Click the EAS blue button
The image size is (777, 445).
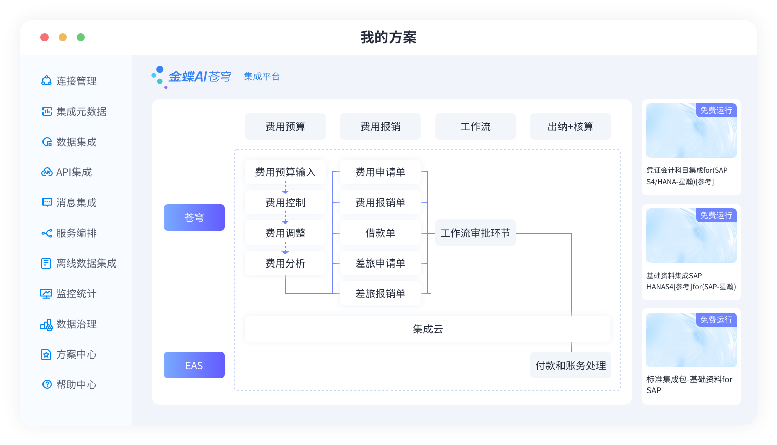pyautogui.click(x=194, y=365)
